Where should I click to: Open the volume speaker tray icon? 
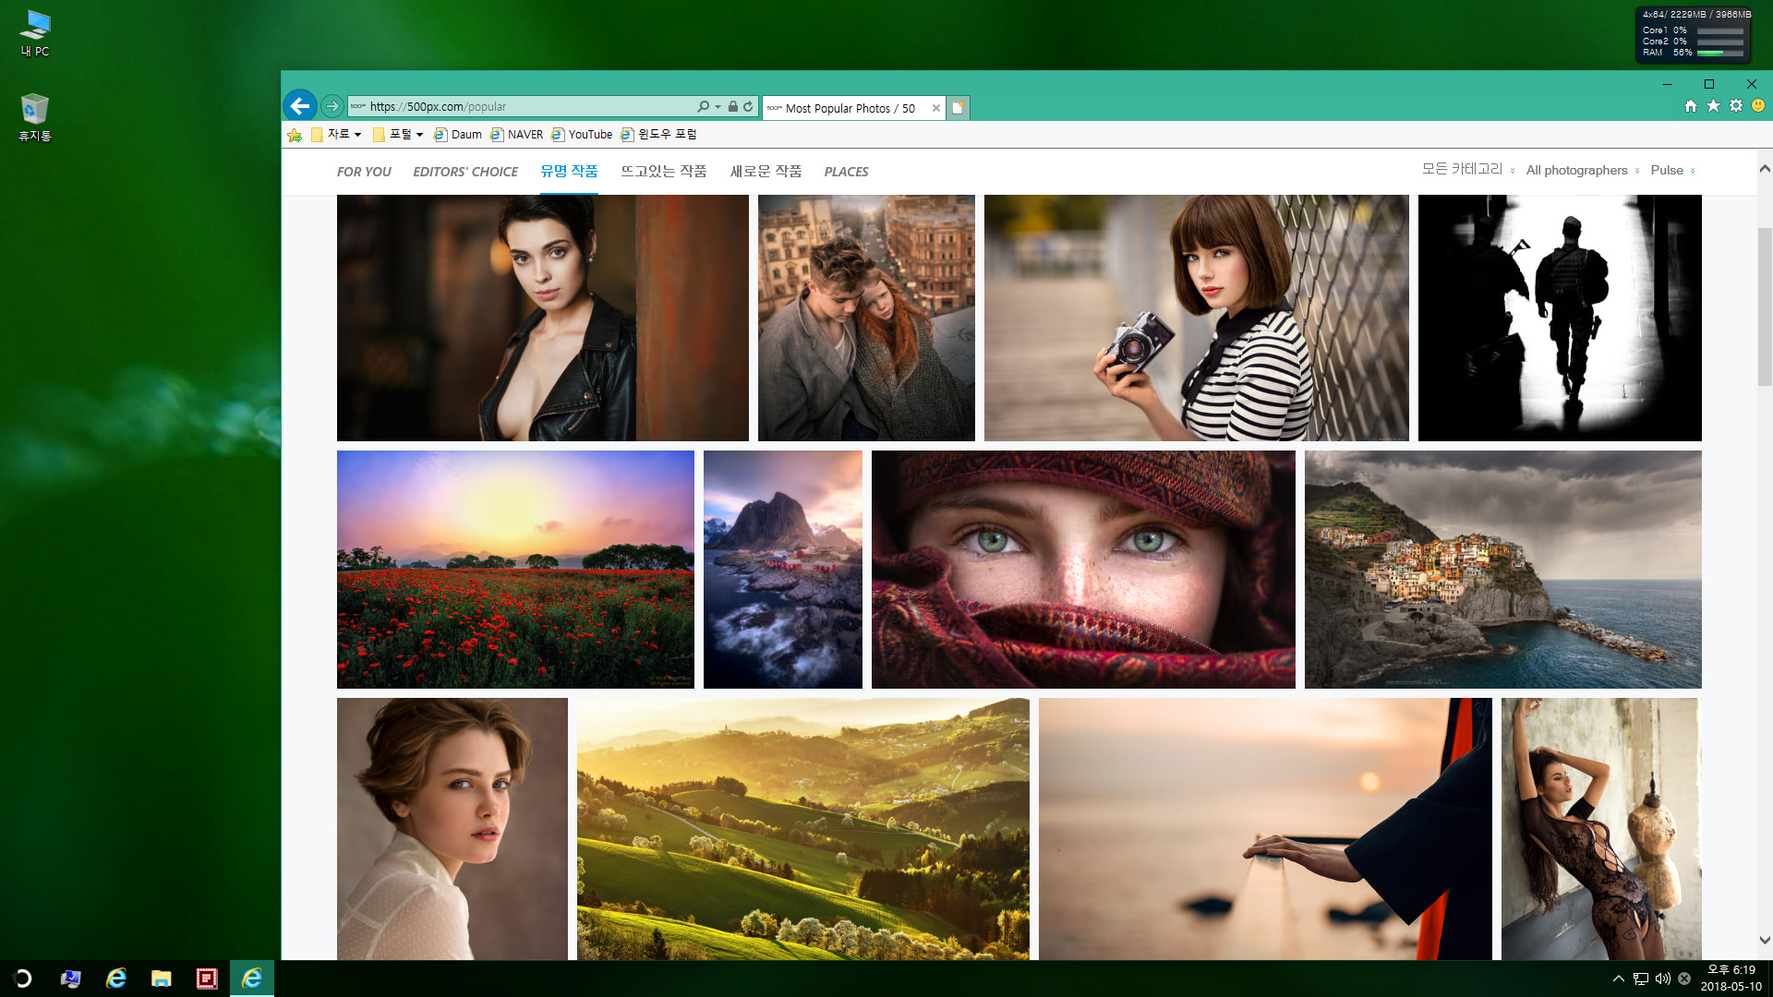pos(1663,979)
